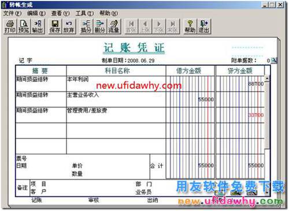Viewport: 289px width, 211px height.
Task: Click the 插分 (Insert entry) icon
Action: [x=86, y=27]
